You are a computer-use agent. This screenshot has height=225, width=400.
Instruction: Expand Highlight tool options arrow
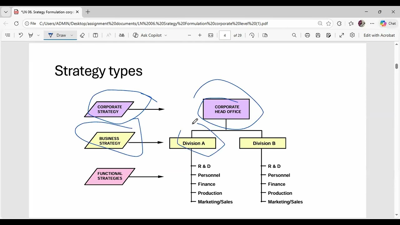(x=38, y=35)
